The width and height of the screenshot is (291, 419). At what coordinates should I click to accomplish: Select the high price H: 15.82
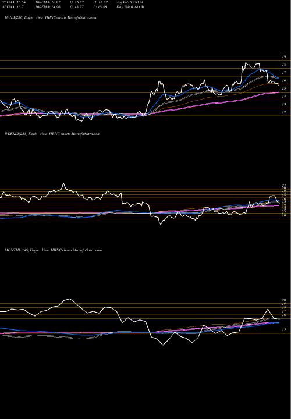(x=100, y=2)
